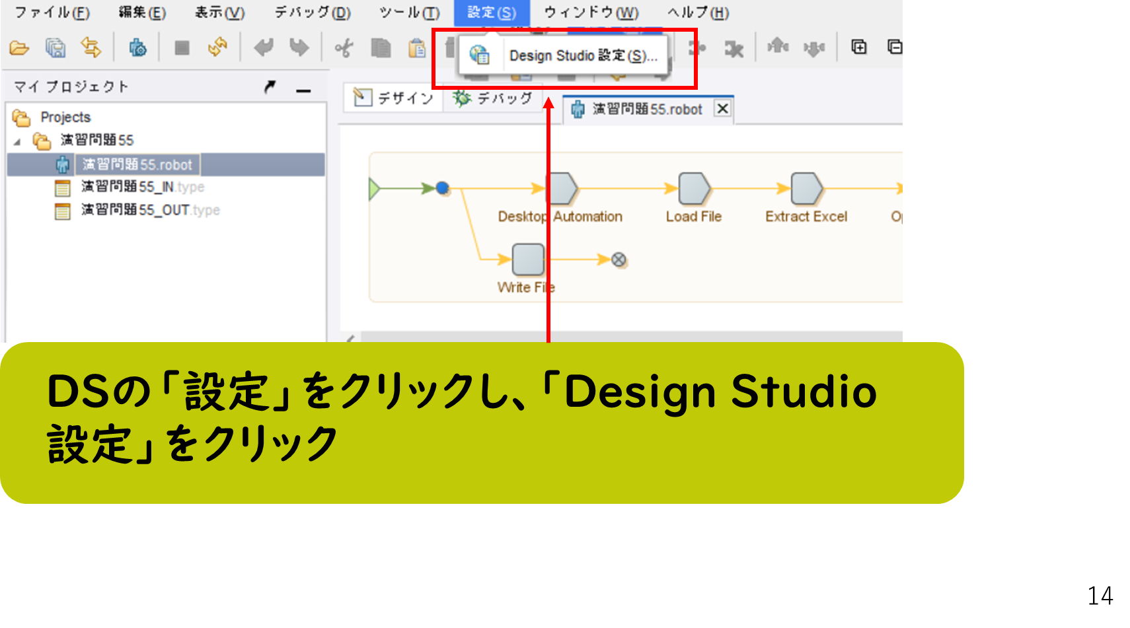Screen dimensions: 1130x628
Task: Click the expand all plus icon
Action: [x=859, y=47]
